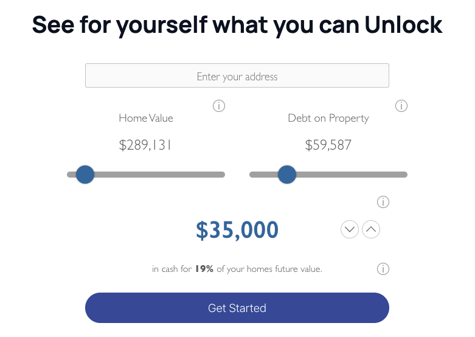Click the gray Home Value slider track
Screen dimensions: 475x337
146,175
